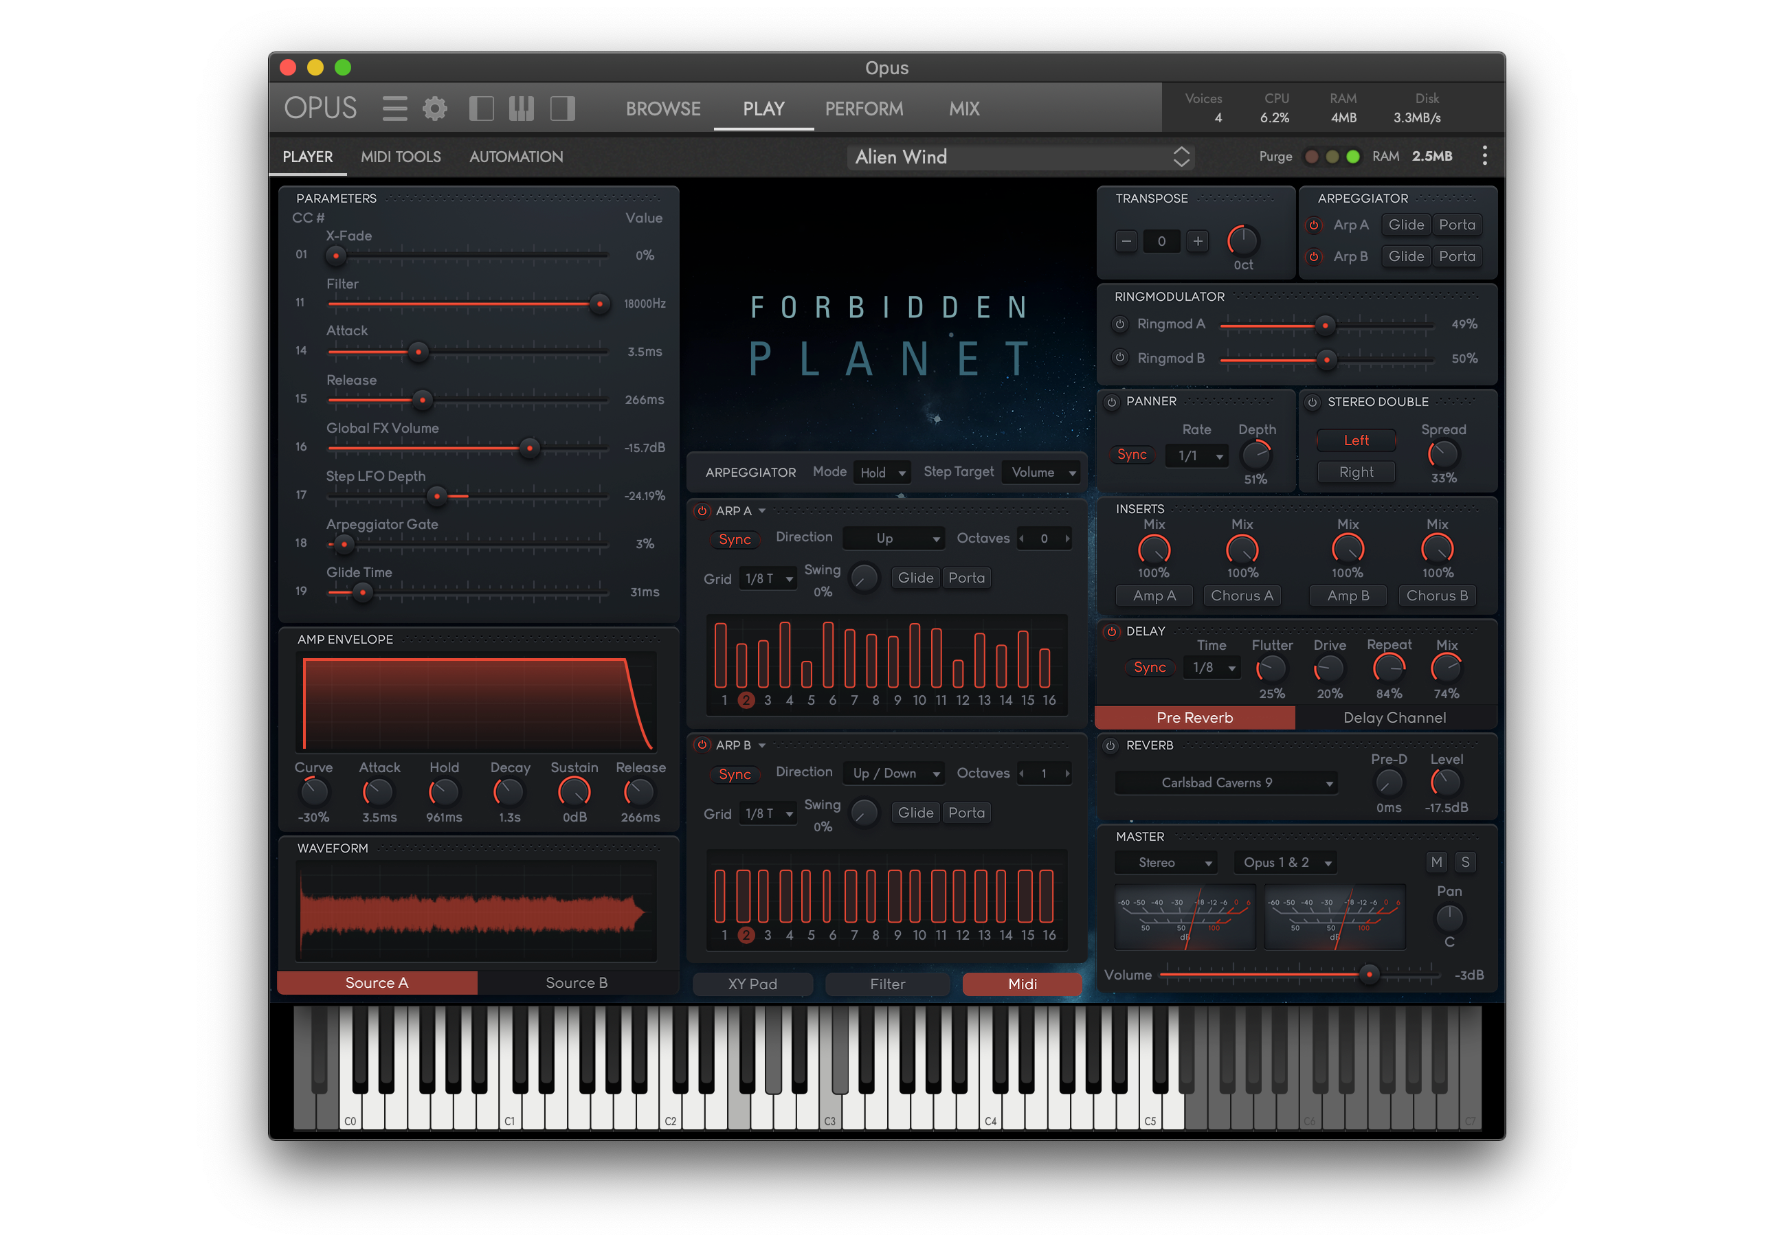Click the green Purge indicator
1775x1242 pixels.
(x=1353, y=157)
